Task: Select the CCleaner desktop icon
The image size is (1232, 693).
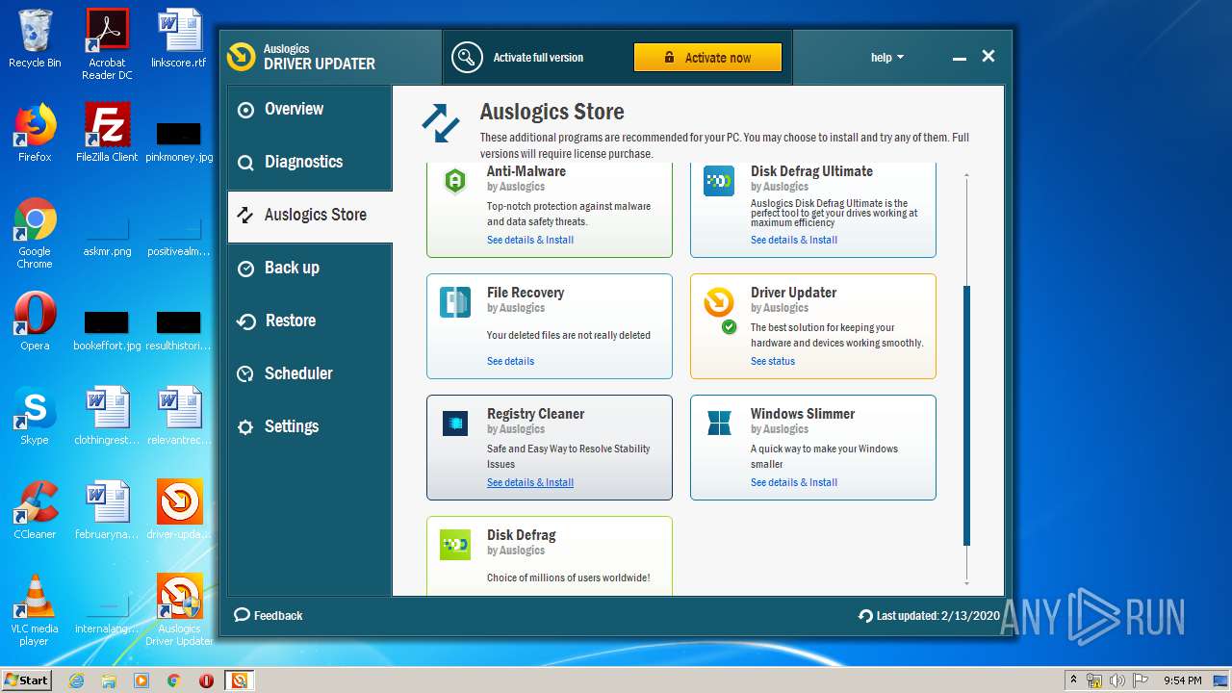Action: coord(35,509)
